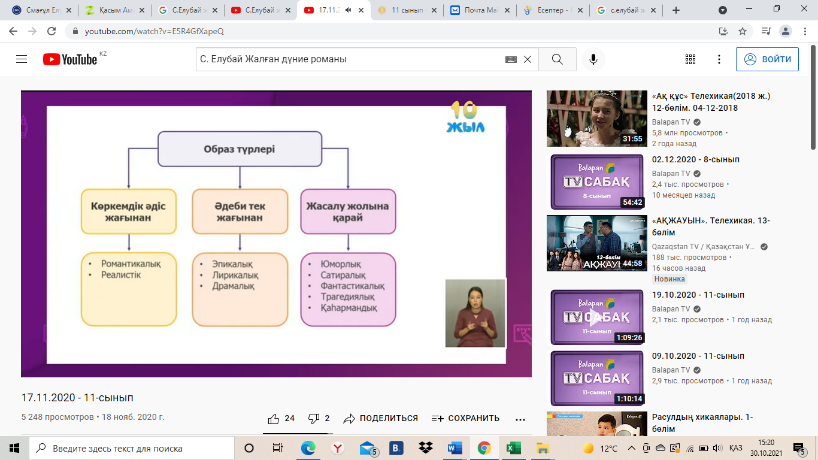Open the Расулдың хикаялары 1-бөлім video
The width and height of the screenshot is (818, 460).
[x=702, y=423]
